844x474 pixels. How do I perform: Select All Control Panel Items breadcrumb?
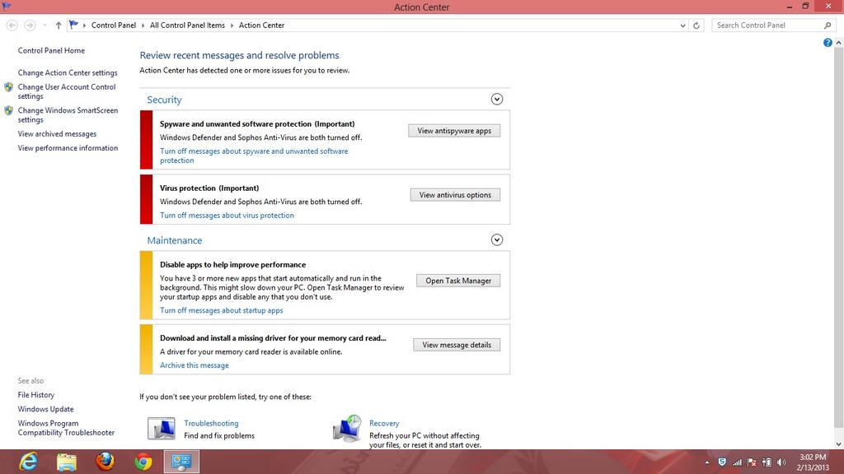click(187, 26)
